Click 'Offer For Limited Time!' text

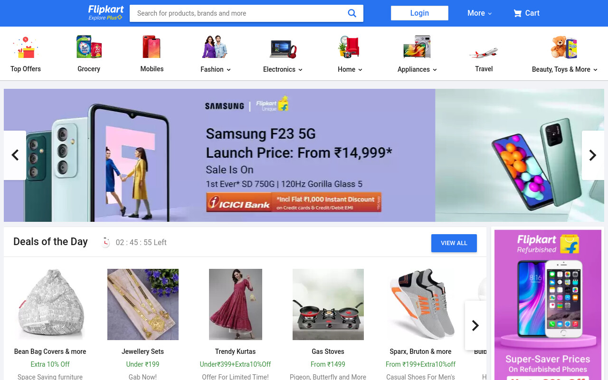tap(235, 377)
